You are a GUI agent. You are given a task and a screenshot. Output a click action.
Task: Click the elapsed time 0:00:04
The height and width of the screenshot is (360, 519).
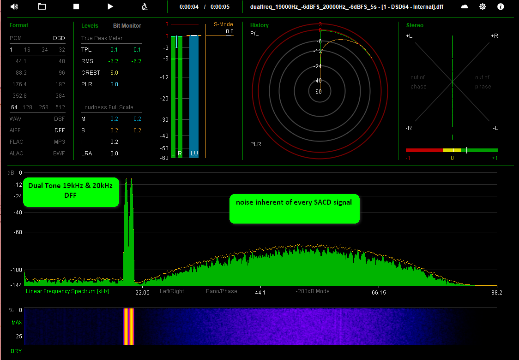pos(189,6)
